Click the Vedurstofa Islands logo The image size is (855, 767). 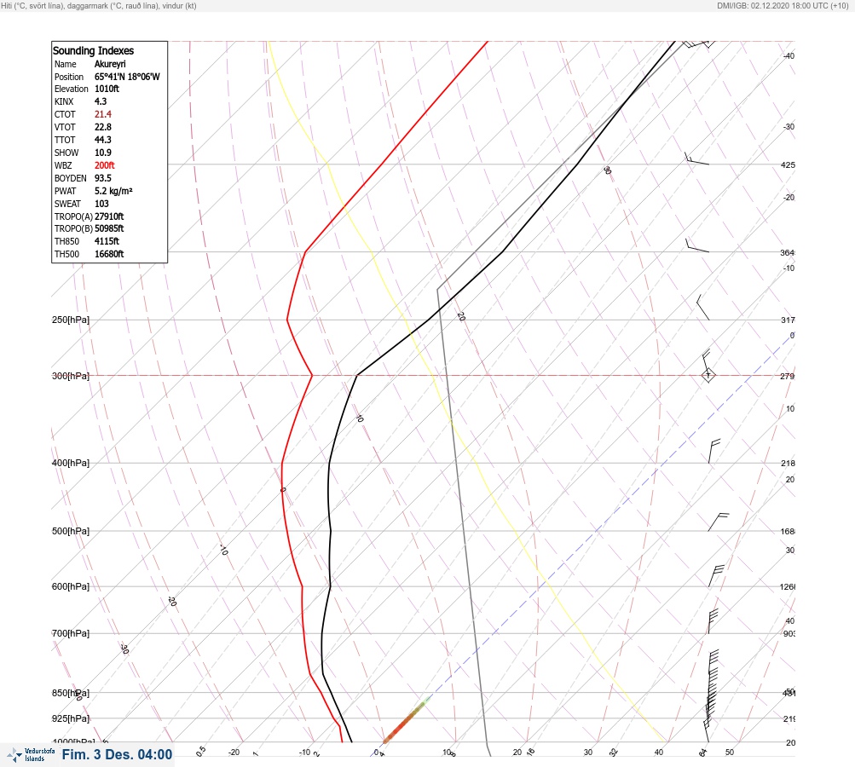click(31, 755)
